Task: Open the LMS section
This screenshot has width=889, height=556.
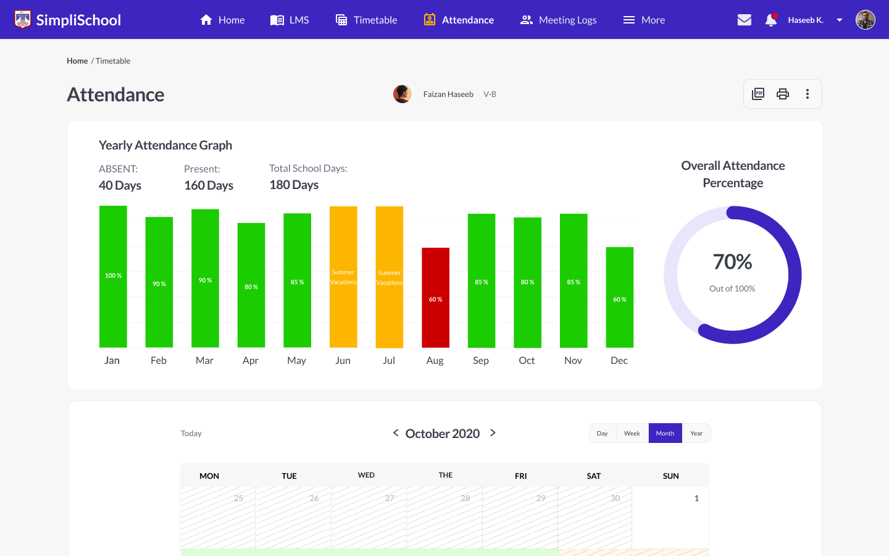Action: (x=290, y=20)
